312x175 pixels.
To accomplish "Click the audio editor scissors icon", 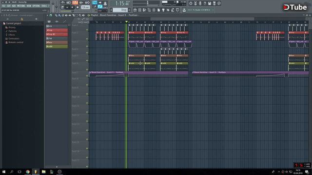I will tap(195, 3).
